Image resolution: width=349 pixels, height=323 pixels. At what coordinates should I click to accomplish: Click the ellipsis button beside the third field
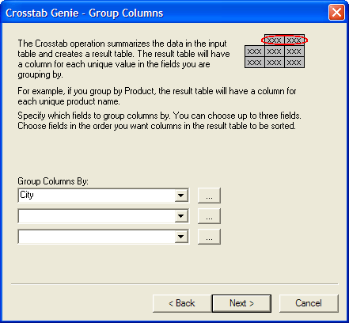209,237
